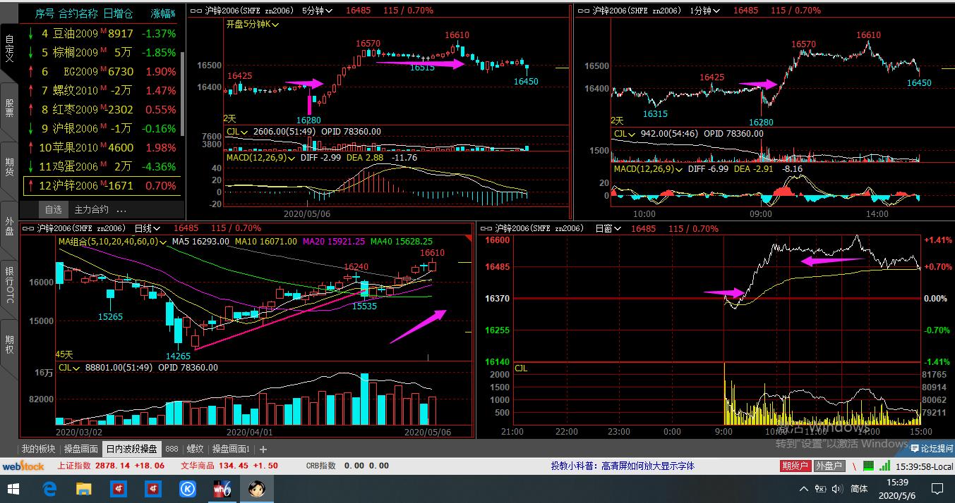This screenshot has width=955, height=503.
Task: Switch to the wh6 application in taskbar
Action: pos(222,488)
